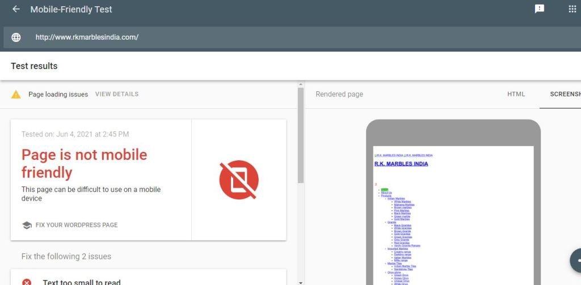Click the URL field with rkmarblesindia.com
Viewport: 581px width, 285px height.
tap(292, 37)
